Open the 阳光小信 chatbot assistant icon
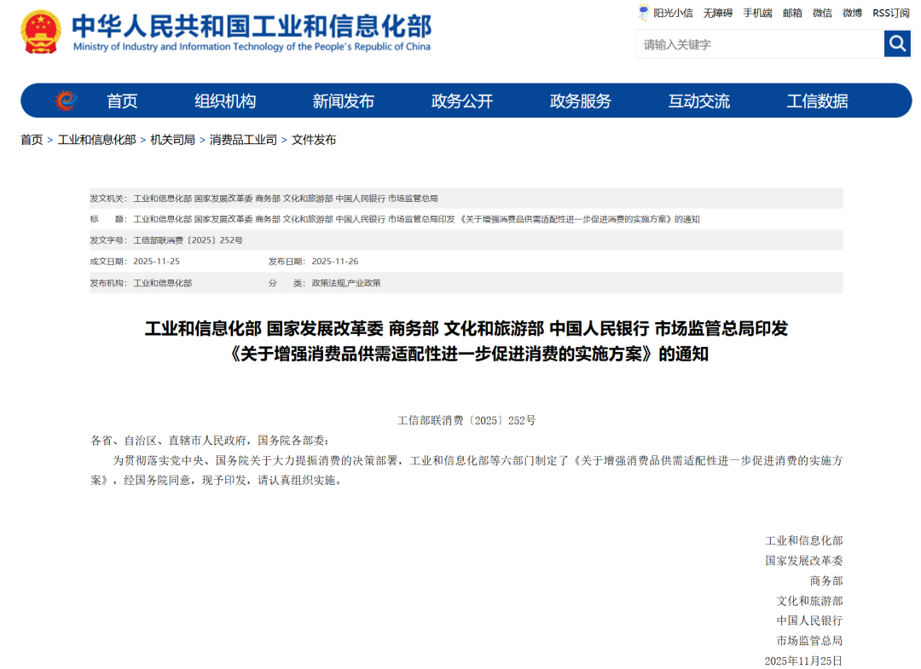 (642, 13)
